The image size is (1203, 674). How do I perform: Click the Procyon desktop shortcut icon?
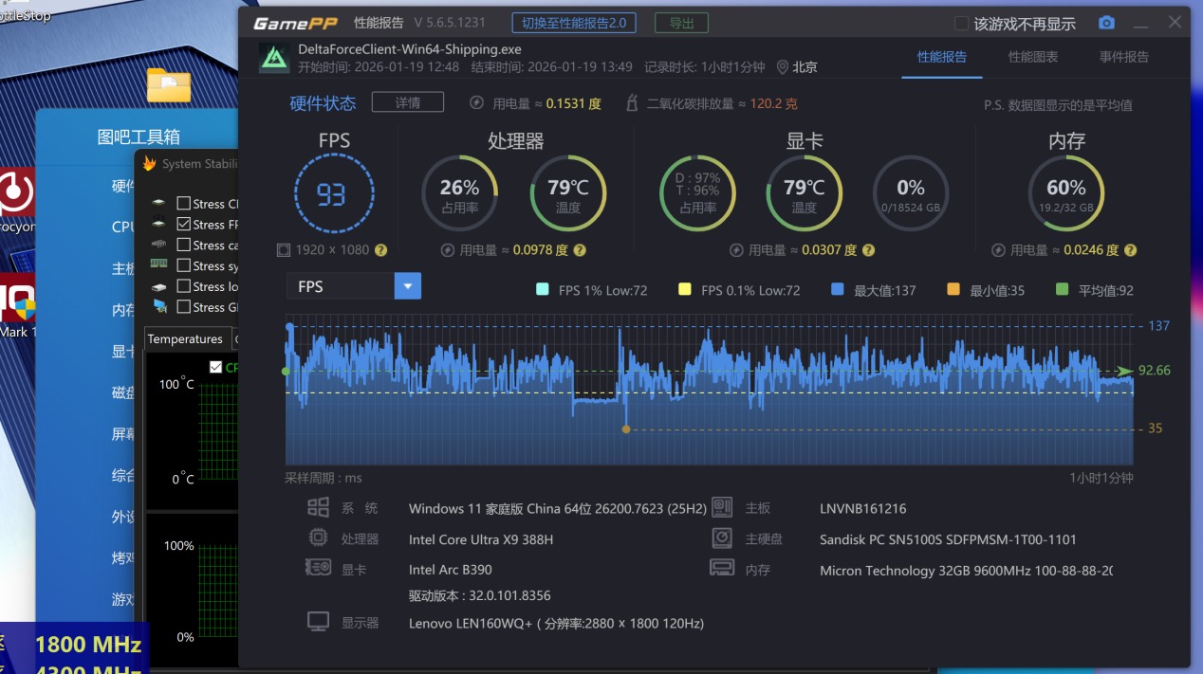pos(16,194)
